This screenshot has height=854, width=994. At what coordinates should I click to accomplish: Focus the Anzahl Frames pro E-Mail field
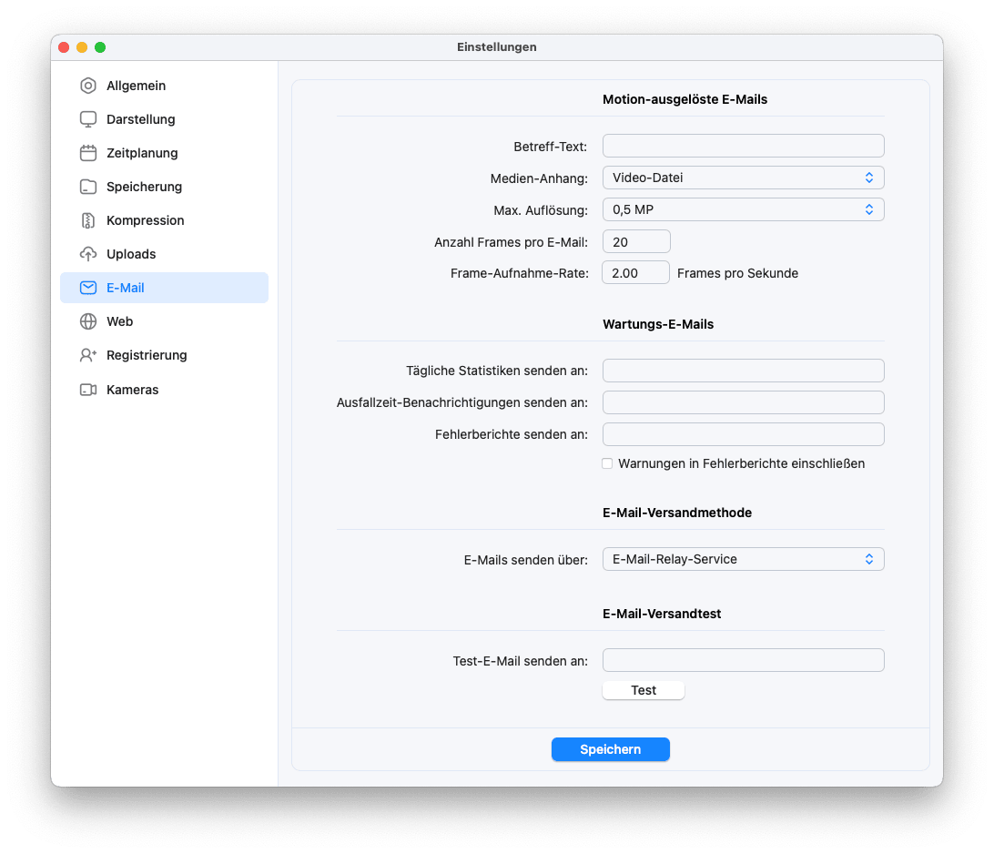point(635,241)
